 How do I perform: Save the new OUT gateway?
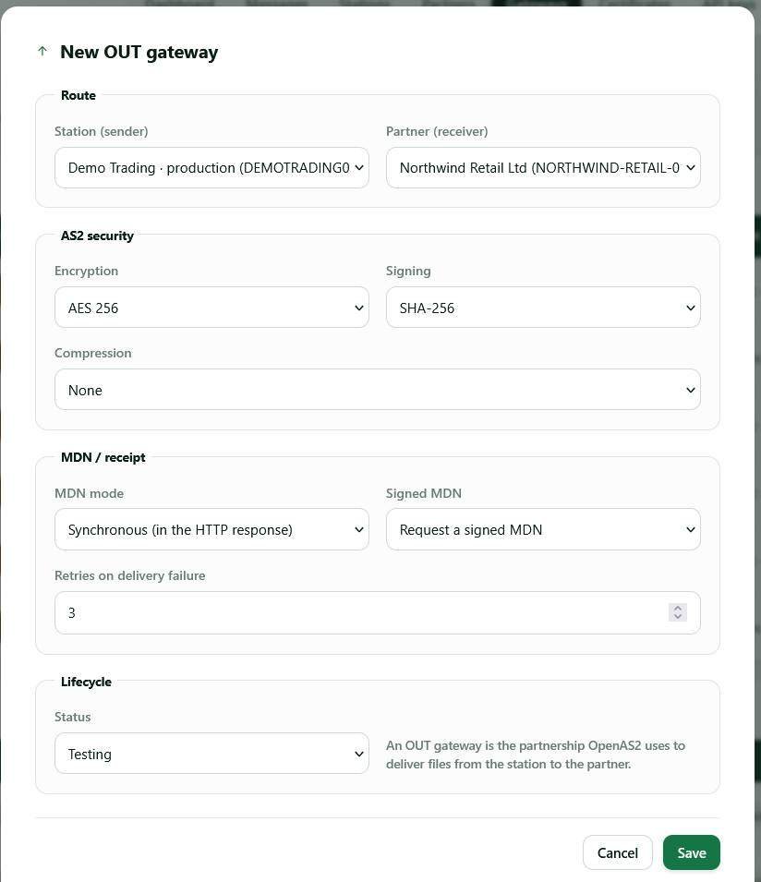pos(691,852)
